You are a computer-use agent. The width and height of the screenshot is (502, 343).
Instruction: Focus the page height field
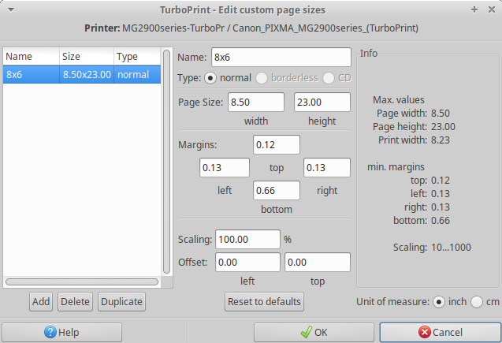[x=322, y=103]
